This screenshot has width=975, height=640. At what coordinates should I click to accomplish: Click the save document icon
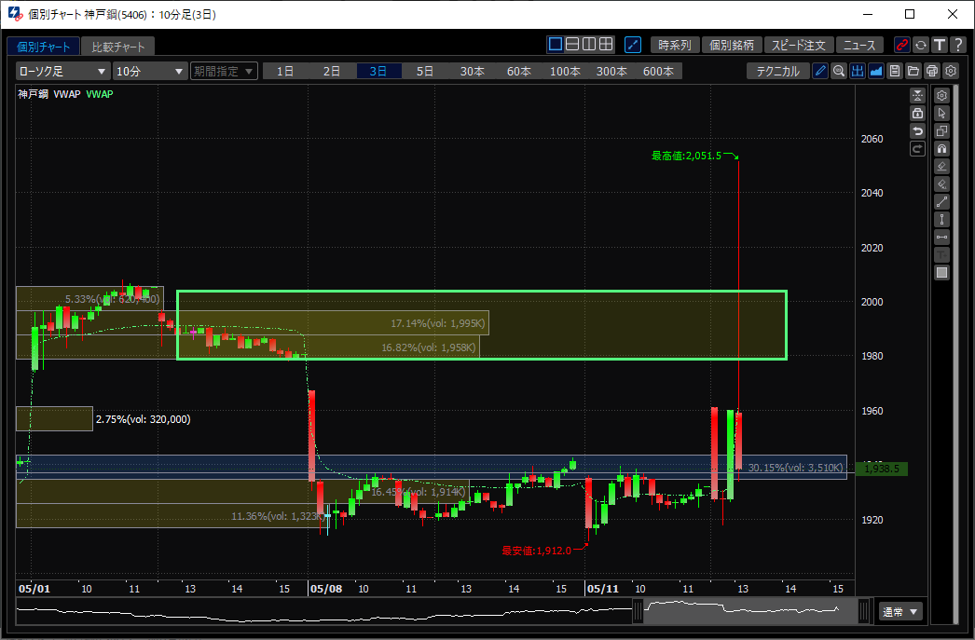(895, 71)
